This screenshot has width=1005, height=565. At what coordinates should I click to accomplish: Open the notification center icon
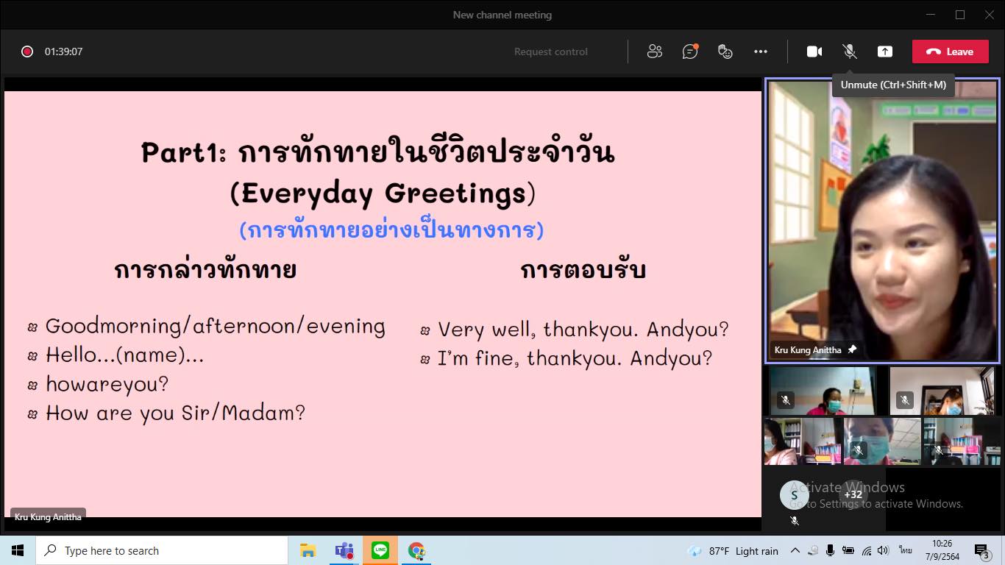tap(981, 550)
